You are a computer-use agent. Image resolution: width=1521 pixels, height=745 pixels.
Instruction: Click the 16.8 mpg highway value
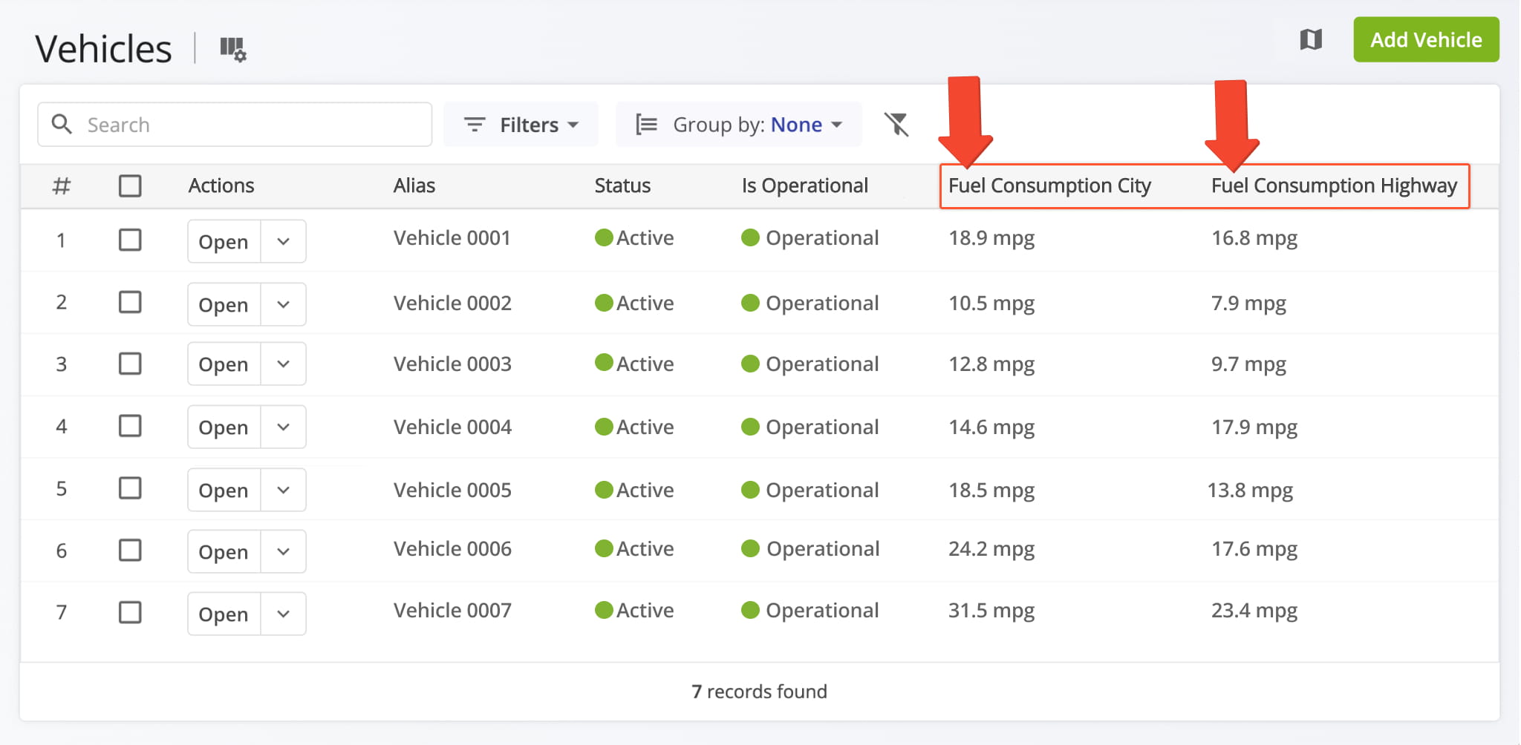1254,238
